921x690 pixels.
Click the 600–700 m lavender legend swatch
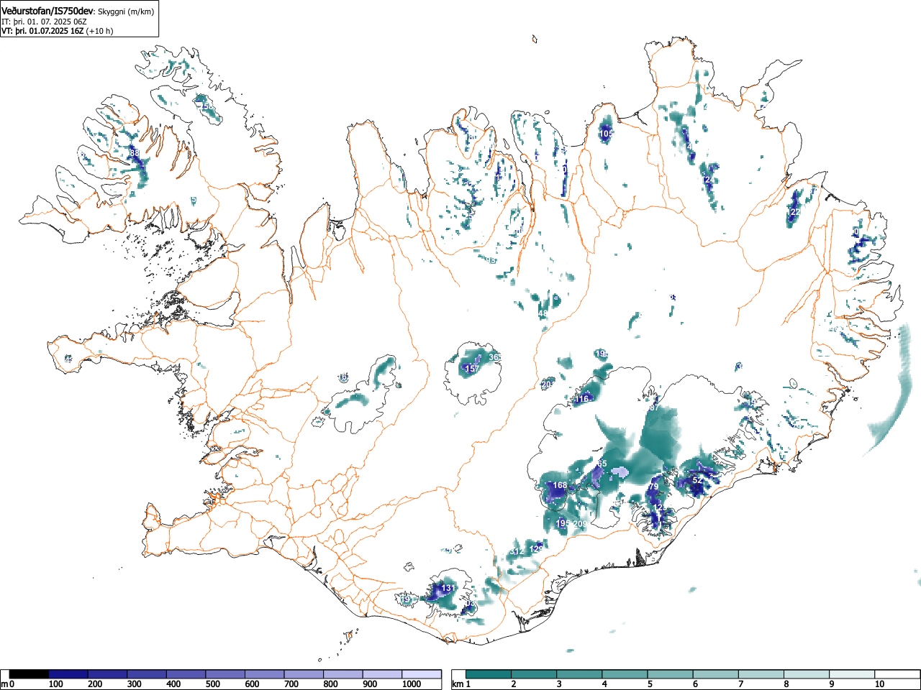click(x=265, y=674)
